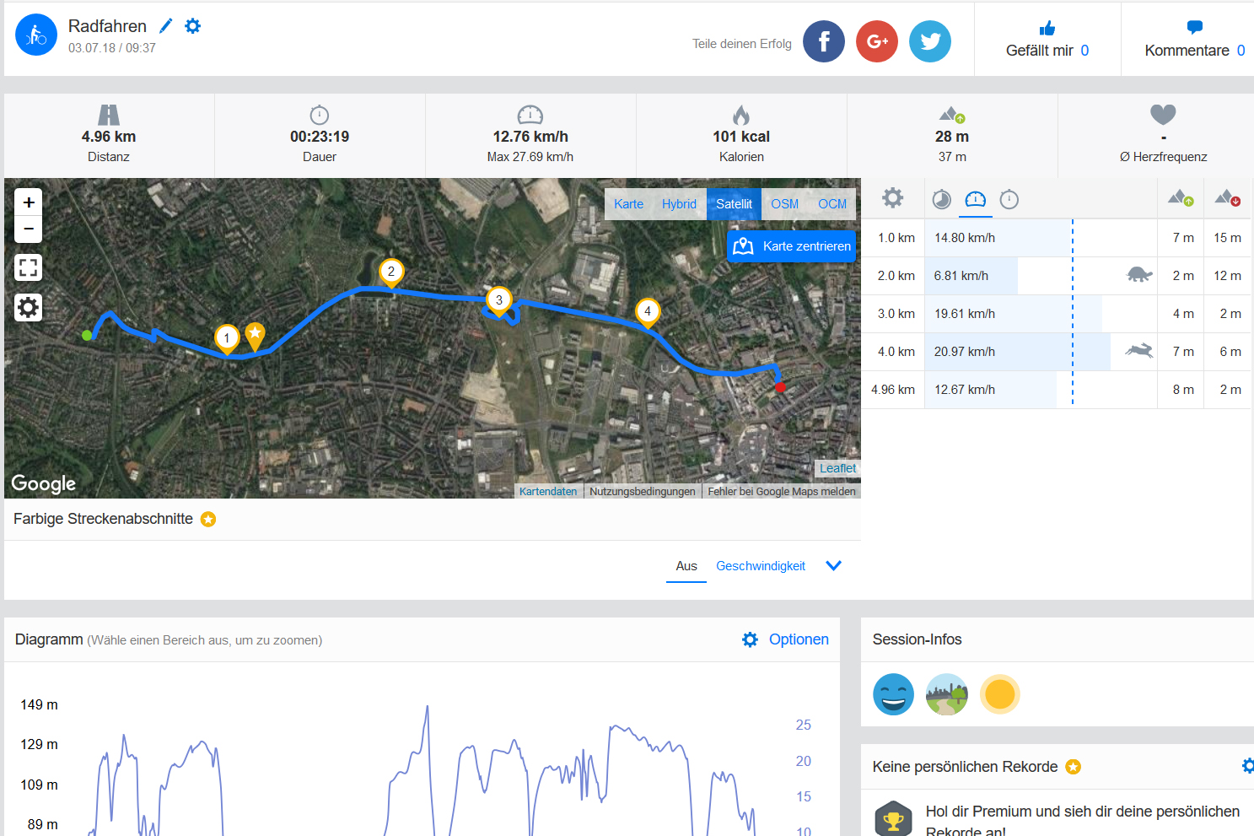Click premium star next to personal records
Image resolution: width=1254 pixels, height=836 pixels.
1073,767
